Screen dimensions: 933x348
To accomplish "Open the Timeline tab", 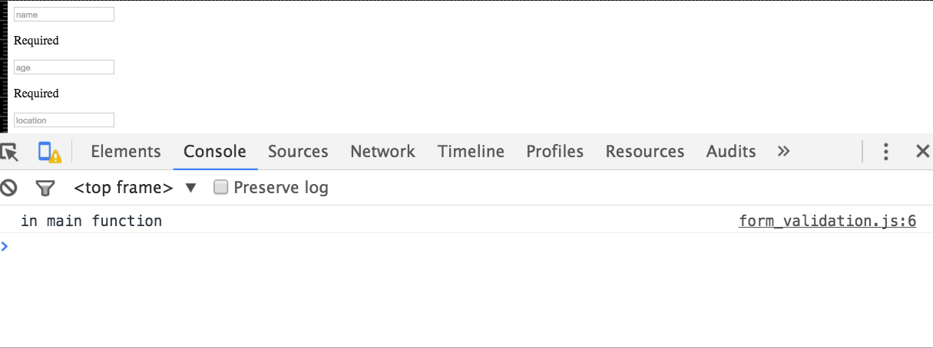I will (471, 152).
